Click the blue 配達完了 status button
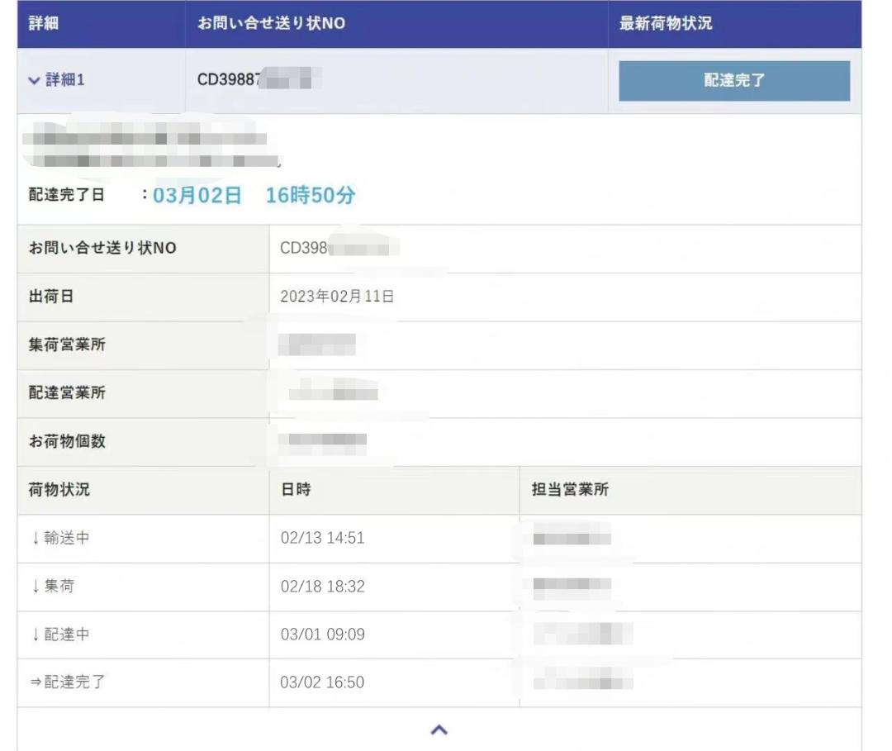 click(x=733, y=81)
